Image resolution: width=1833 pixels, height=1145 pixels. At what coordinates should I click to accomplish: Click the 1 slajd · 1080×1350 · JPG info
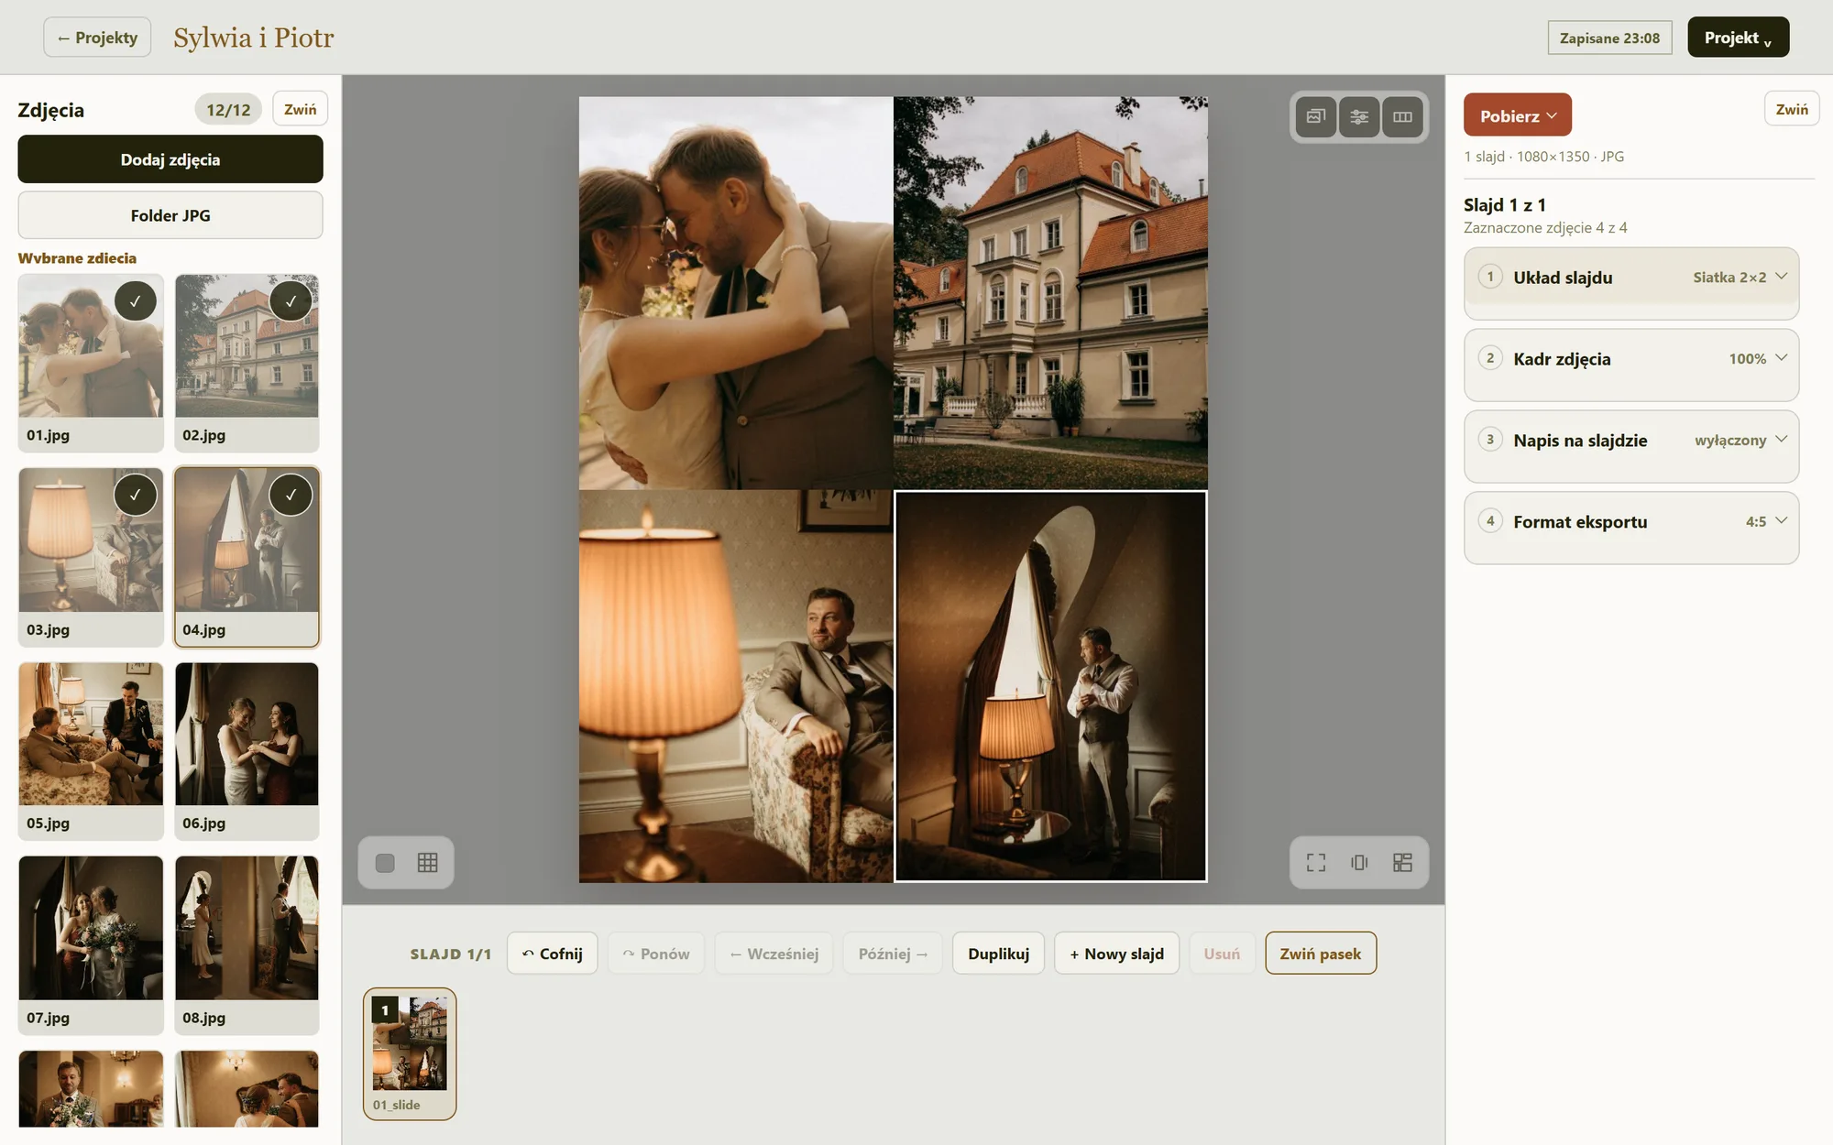1544,157
